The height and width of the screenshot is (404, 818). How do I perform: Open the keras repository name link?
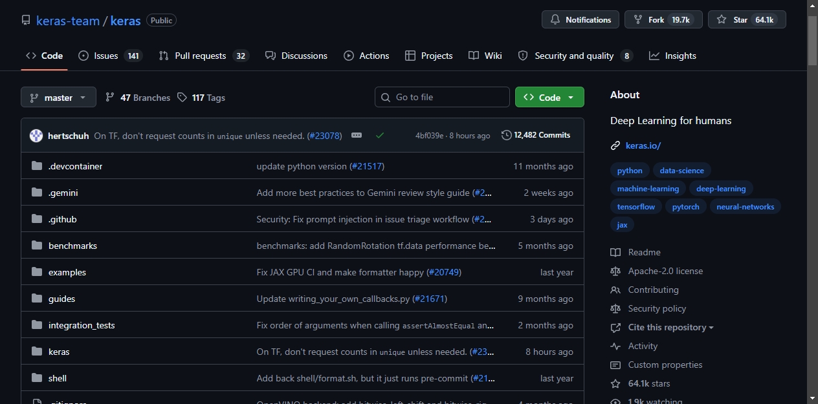coord(126,21)
